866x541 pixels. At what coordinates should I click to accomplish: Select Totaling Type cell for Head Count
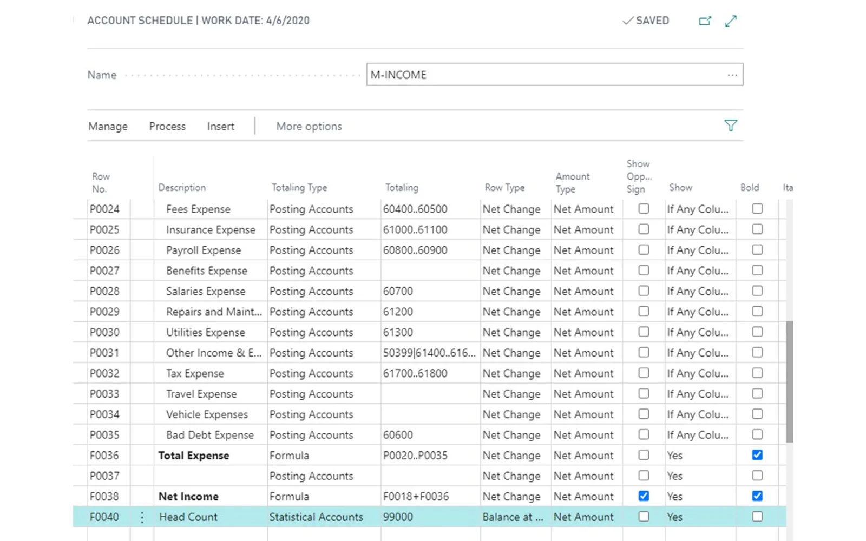click(x=324, y=517)
